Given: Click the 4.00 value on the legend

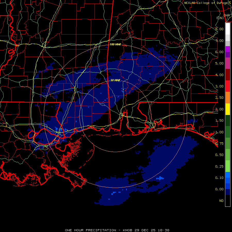Looking at the screenshot, I should coord(219,75).
